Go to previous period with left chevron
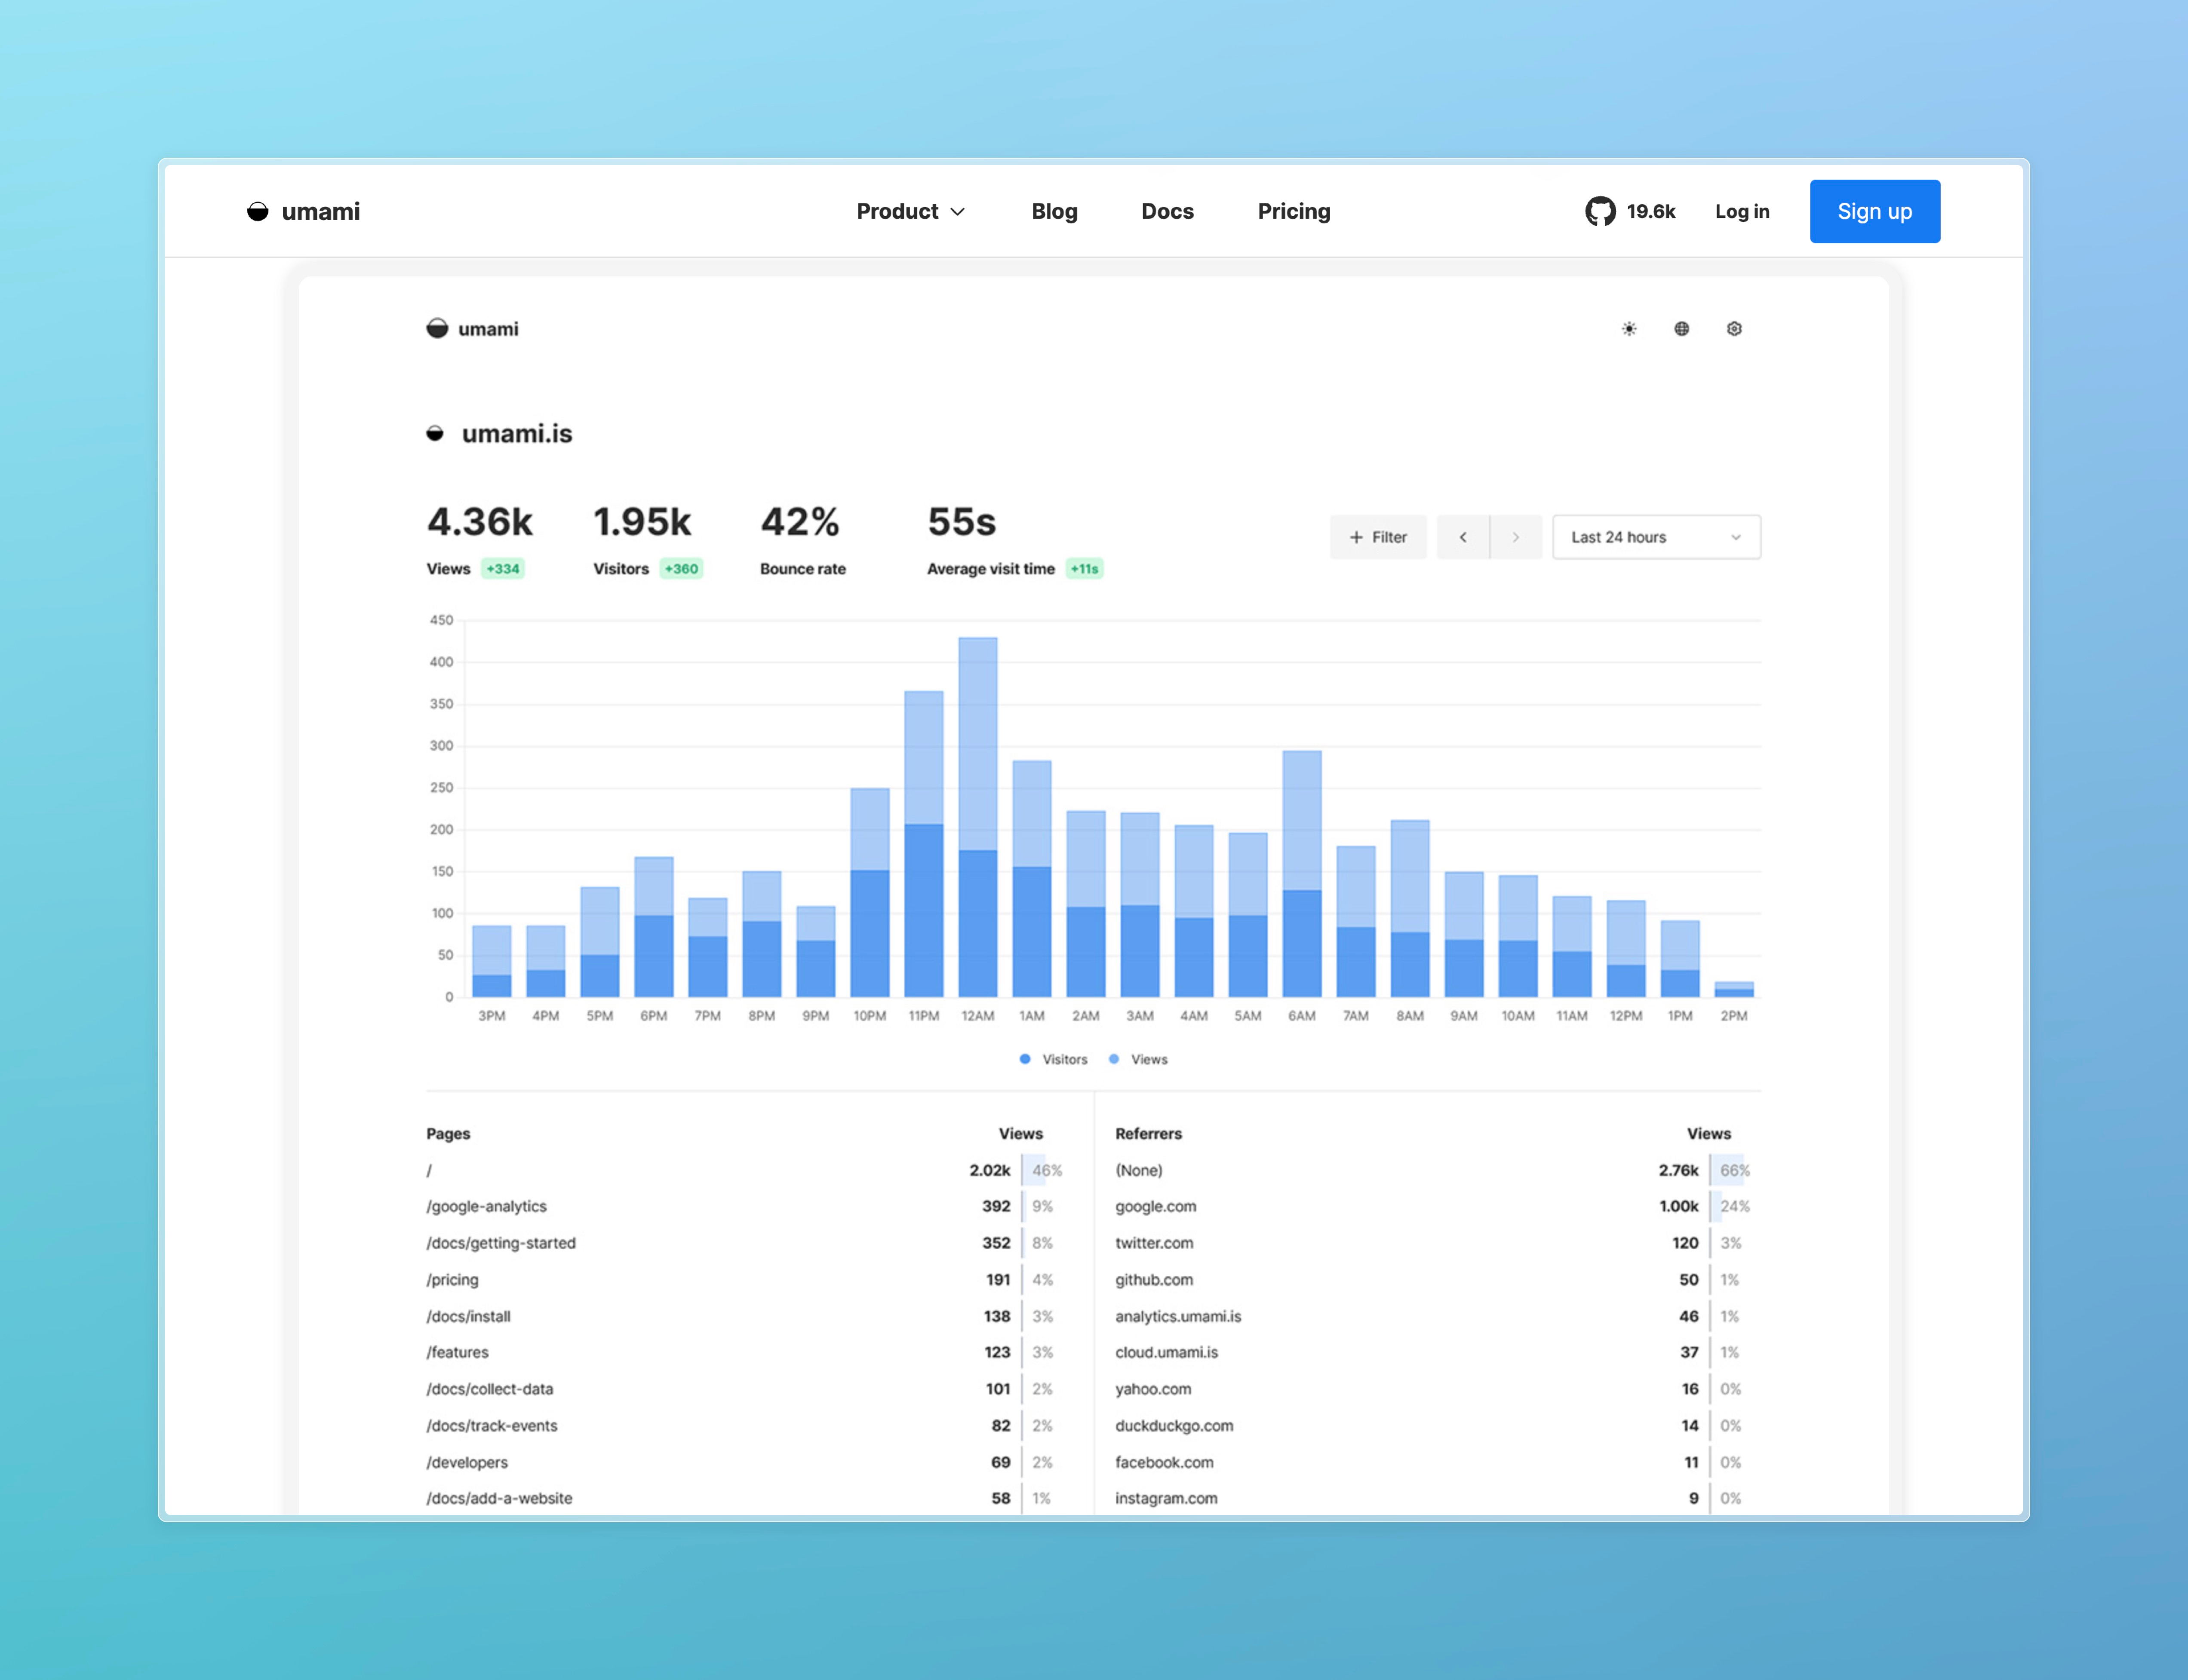The width and height of the screenshot is (2188, 1680). tap(1463, 537)
